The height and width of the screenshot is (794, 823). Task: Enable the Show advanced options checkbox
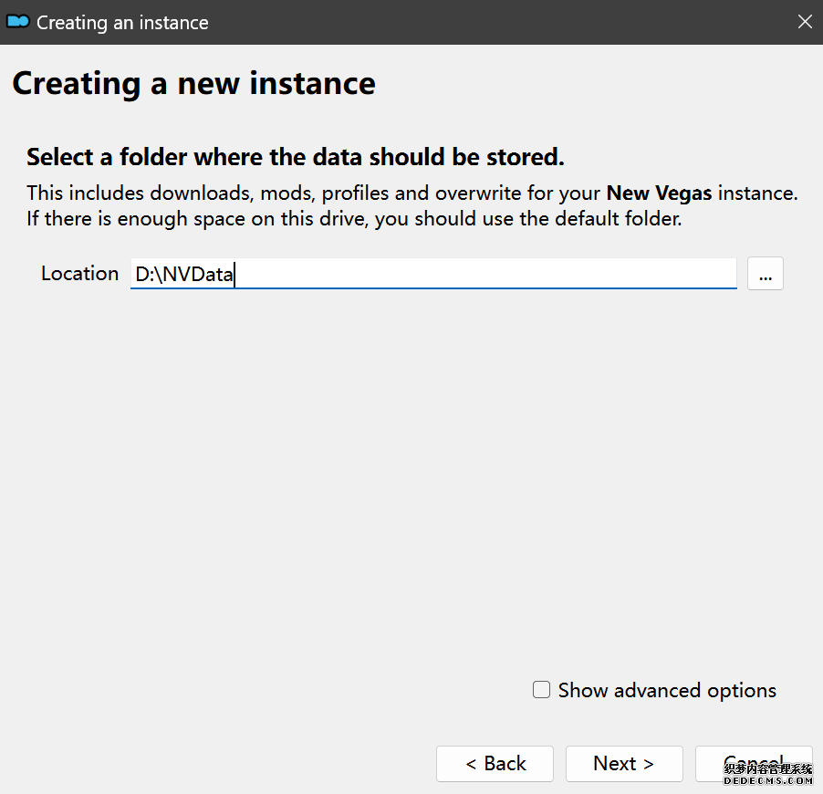542,690
